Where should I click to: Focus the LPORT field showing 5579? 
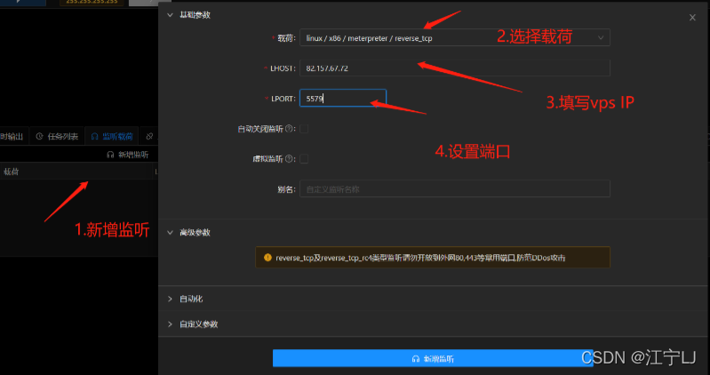pyautogui.click(x=343, y=99)
